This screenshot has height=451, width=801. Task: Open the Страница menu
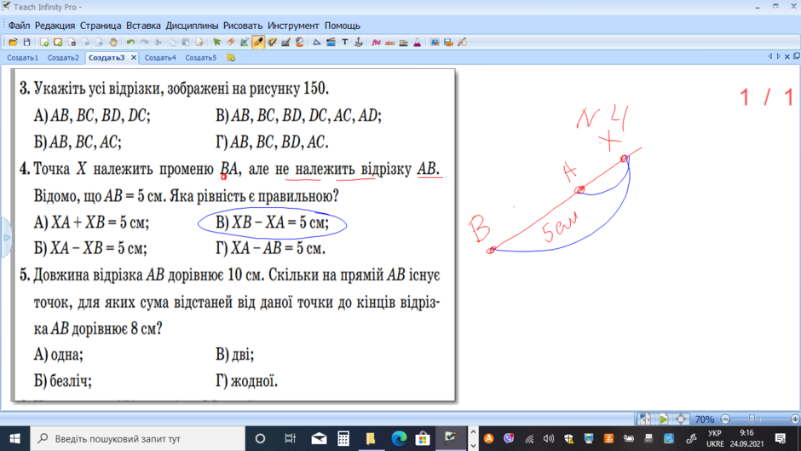click(101, 26)
